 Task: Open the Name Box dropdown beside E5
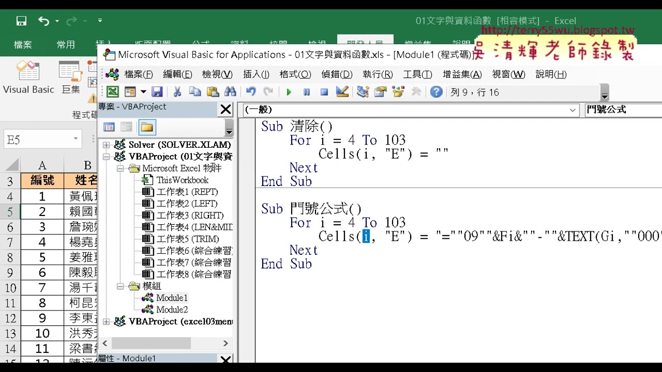click(76, 139)
